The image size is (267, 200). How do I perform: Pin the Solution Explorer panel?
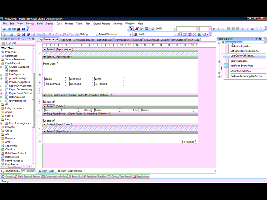pos(29,39)
